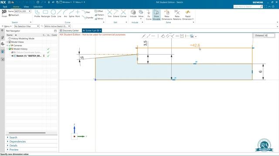Select the Rectangle tool
The image size is (279, 156).
coord(45,13)
